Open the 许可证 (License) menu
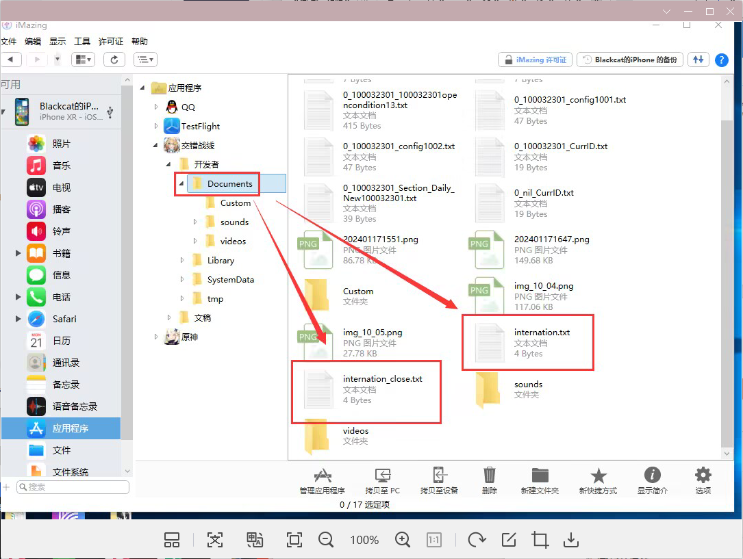The image size is (743, 559). tap(111, 42)
